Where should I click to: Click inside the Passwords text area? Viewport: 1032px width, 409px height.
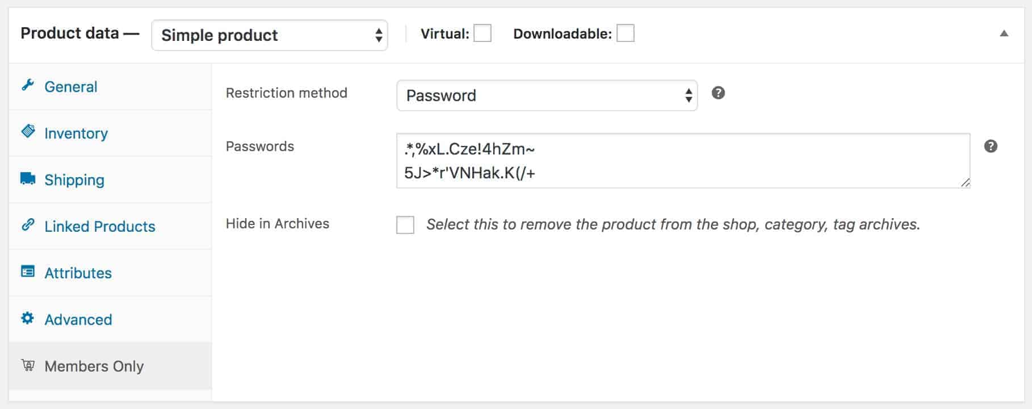tap(683, 161)
